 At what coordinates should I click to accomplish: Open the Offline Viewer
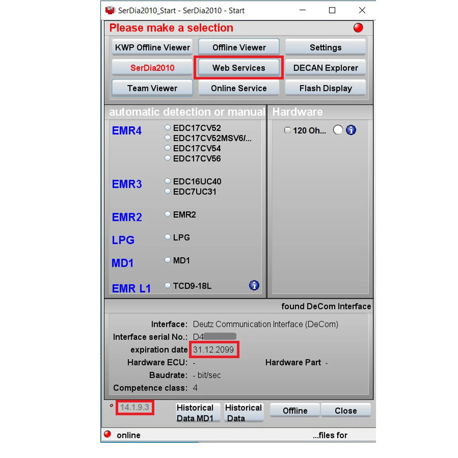tap(239, 47)
